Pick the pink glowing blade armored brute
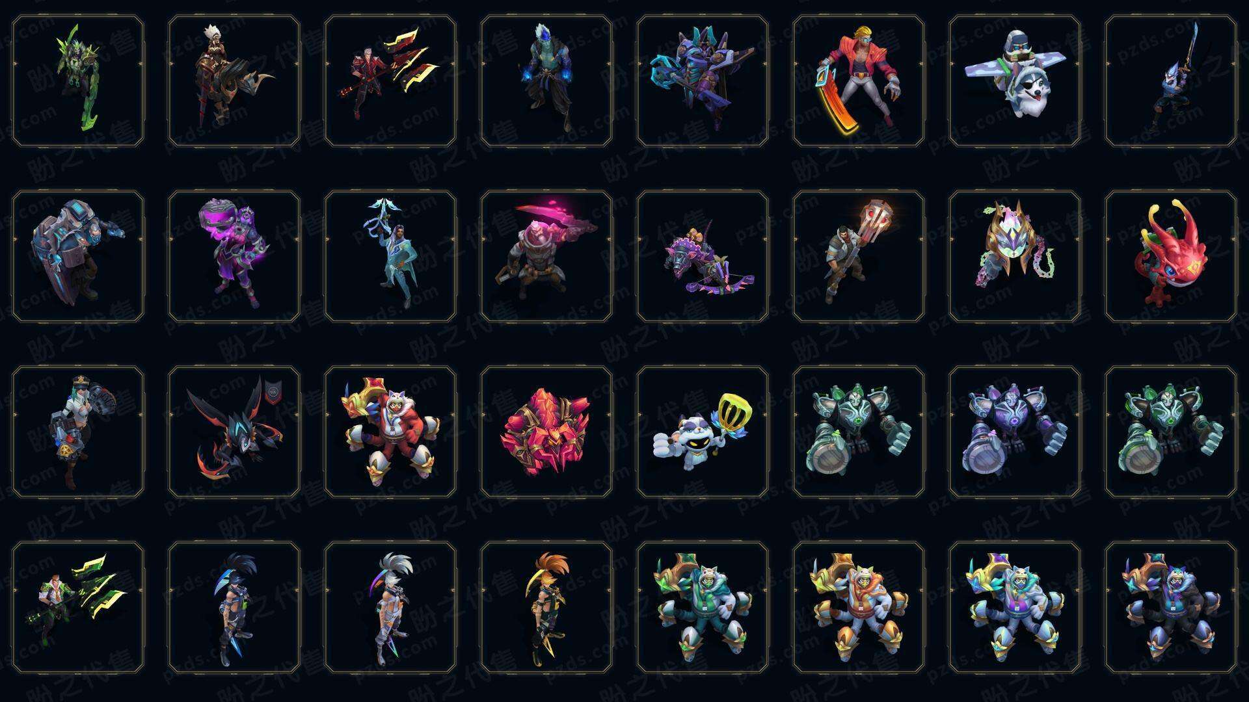Screen dimensions: 1249x702 click(x=546, y=256)
